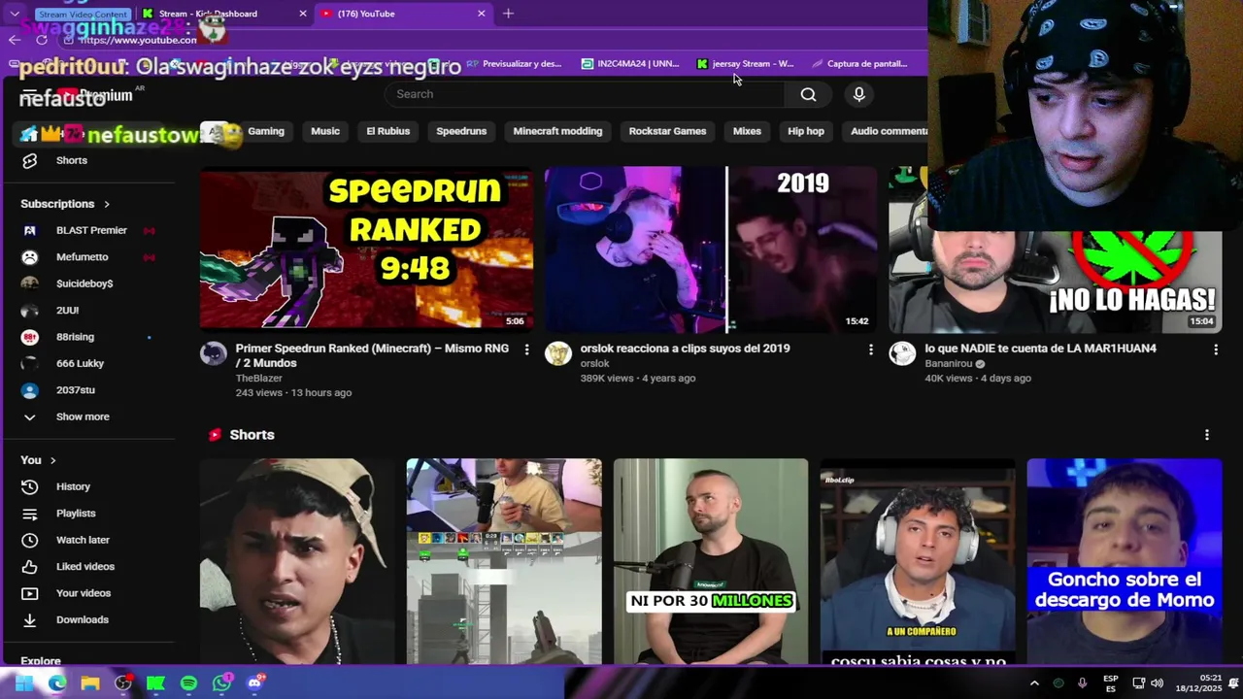
Task: Select the Music filter chip
Action: 325,131
